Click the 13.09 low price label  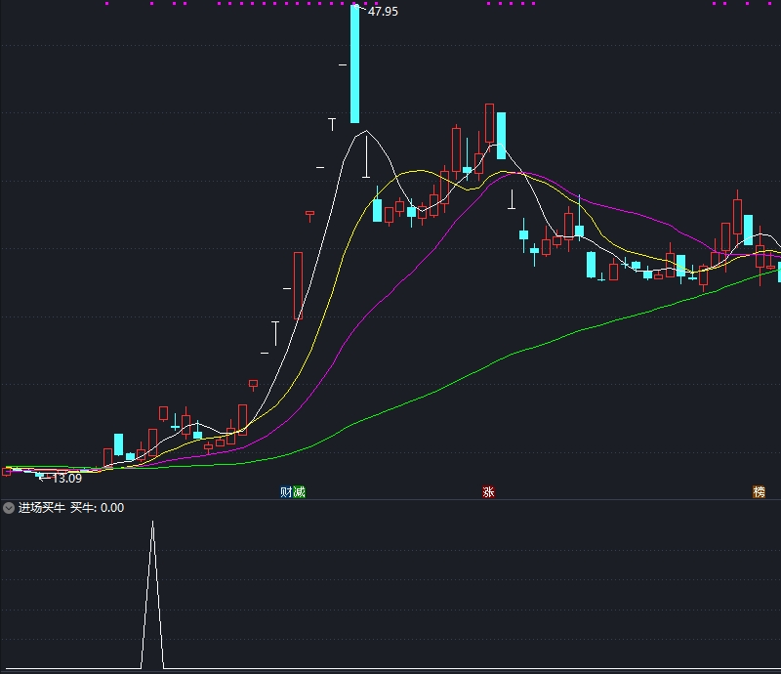[x=66, y=479]
